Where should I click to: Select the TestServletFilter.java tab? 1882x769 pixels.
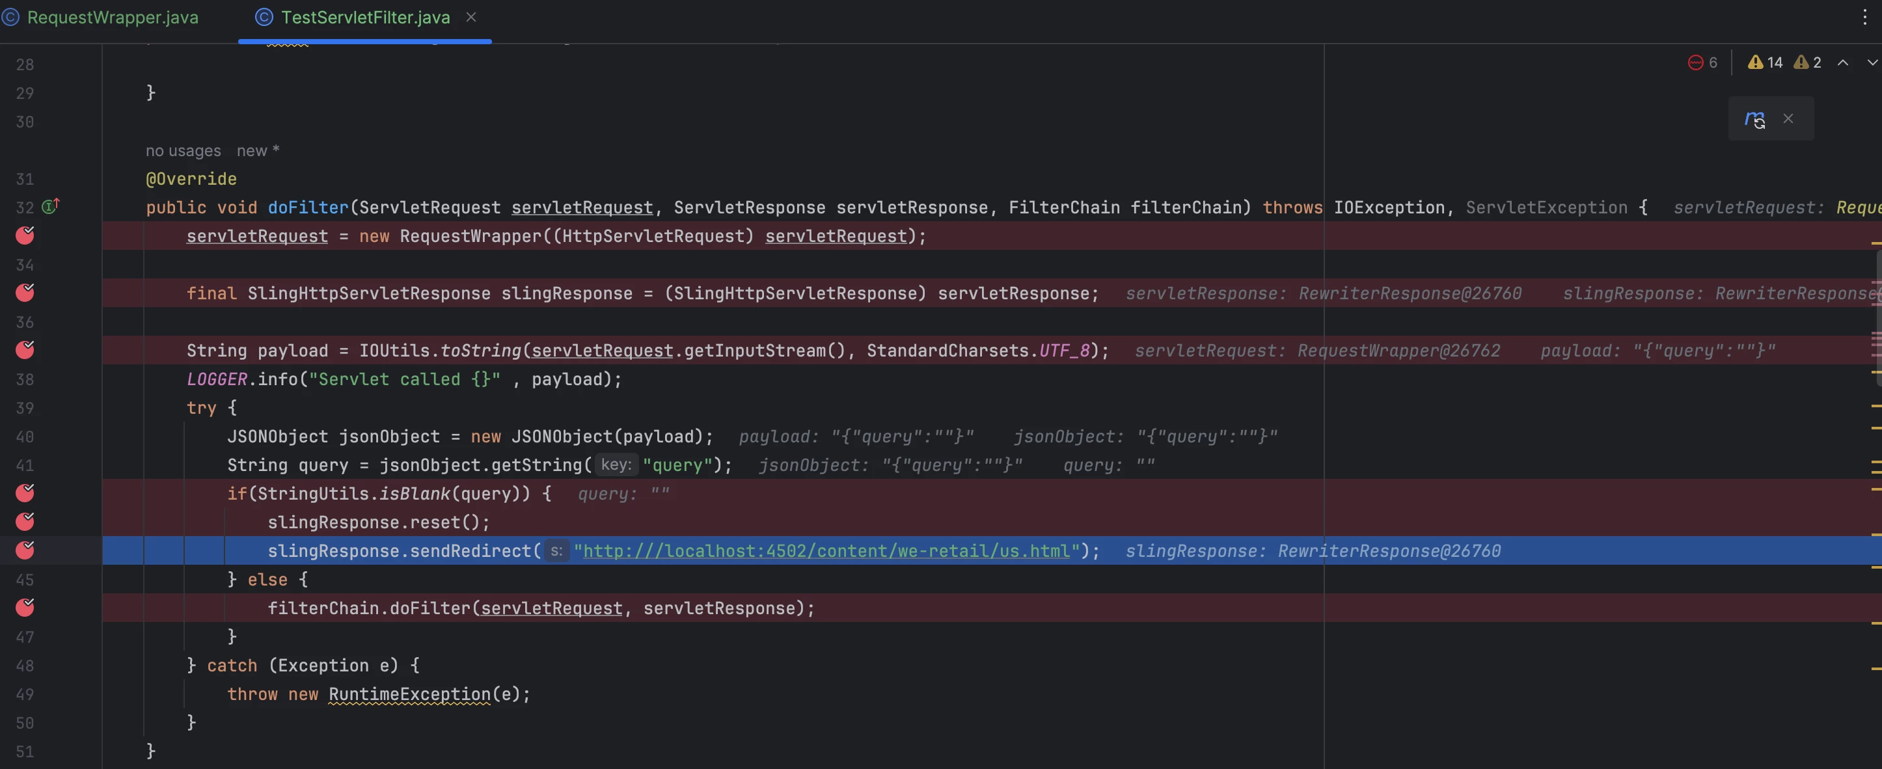(x=365, y=18)
